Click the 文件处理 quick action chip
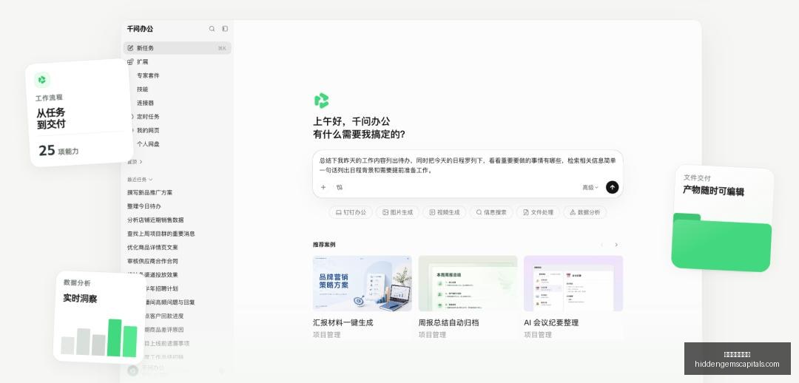 tap(538, 212)
